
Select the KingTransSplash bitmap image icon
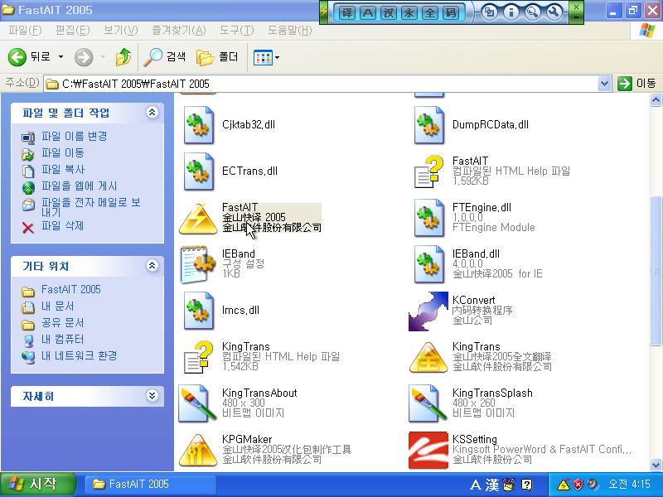coord(428,403)
